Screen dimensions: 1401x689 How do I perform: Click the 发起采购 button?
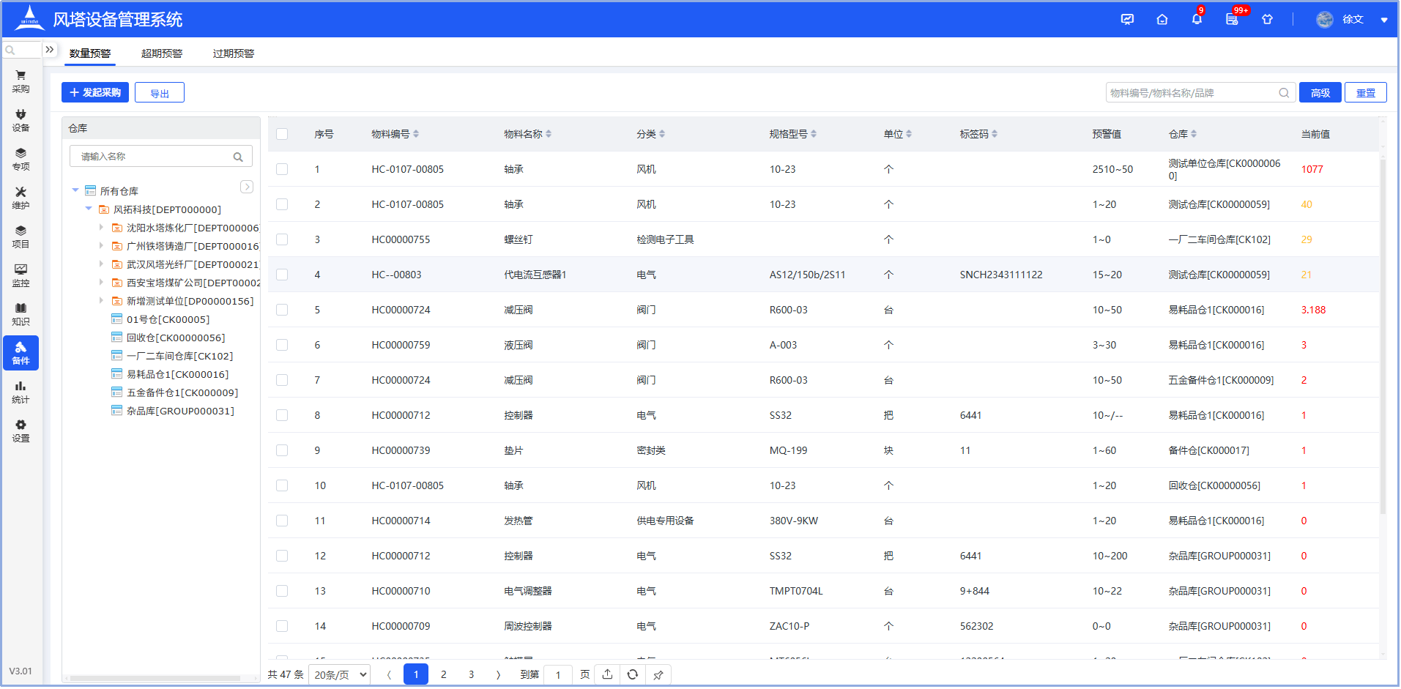coord(95,92)
